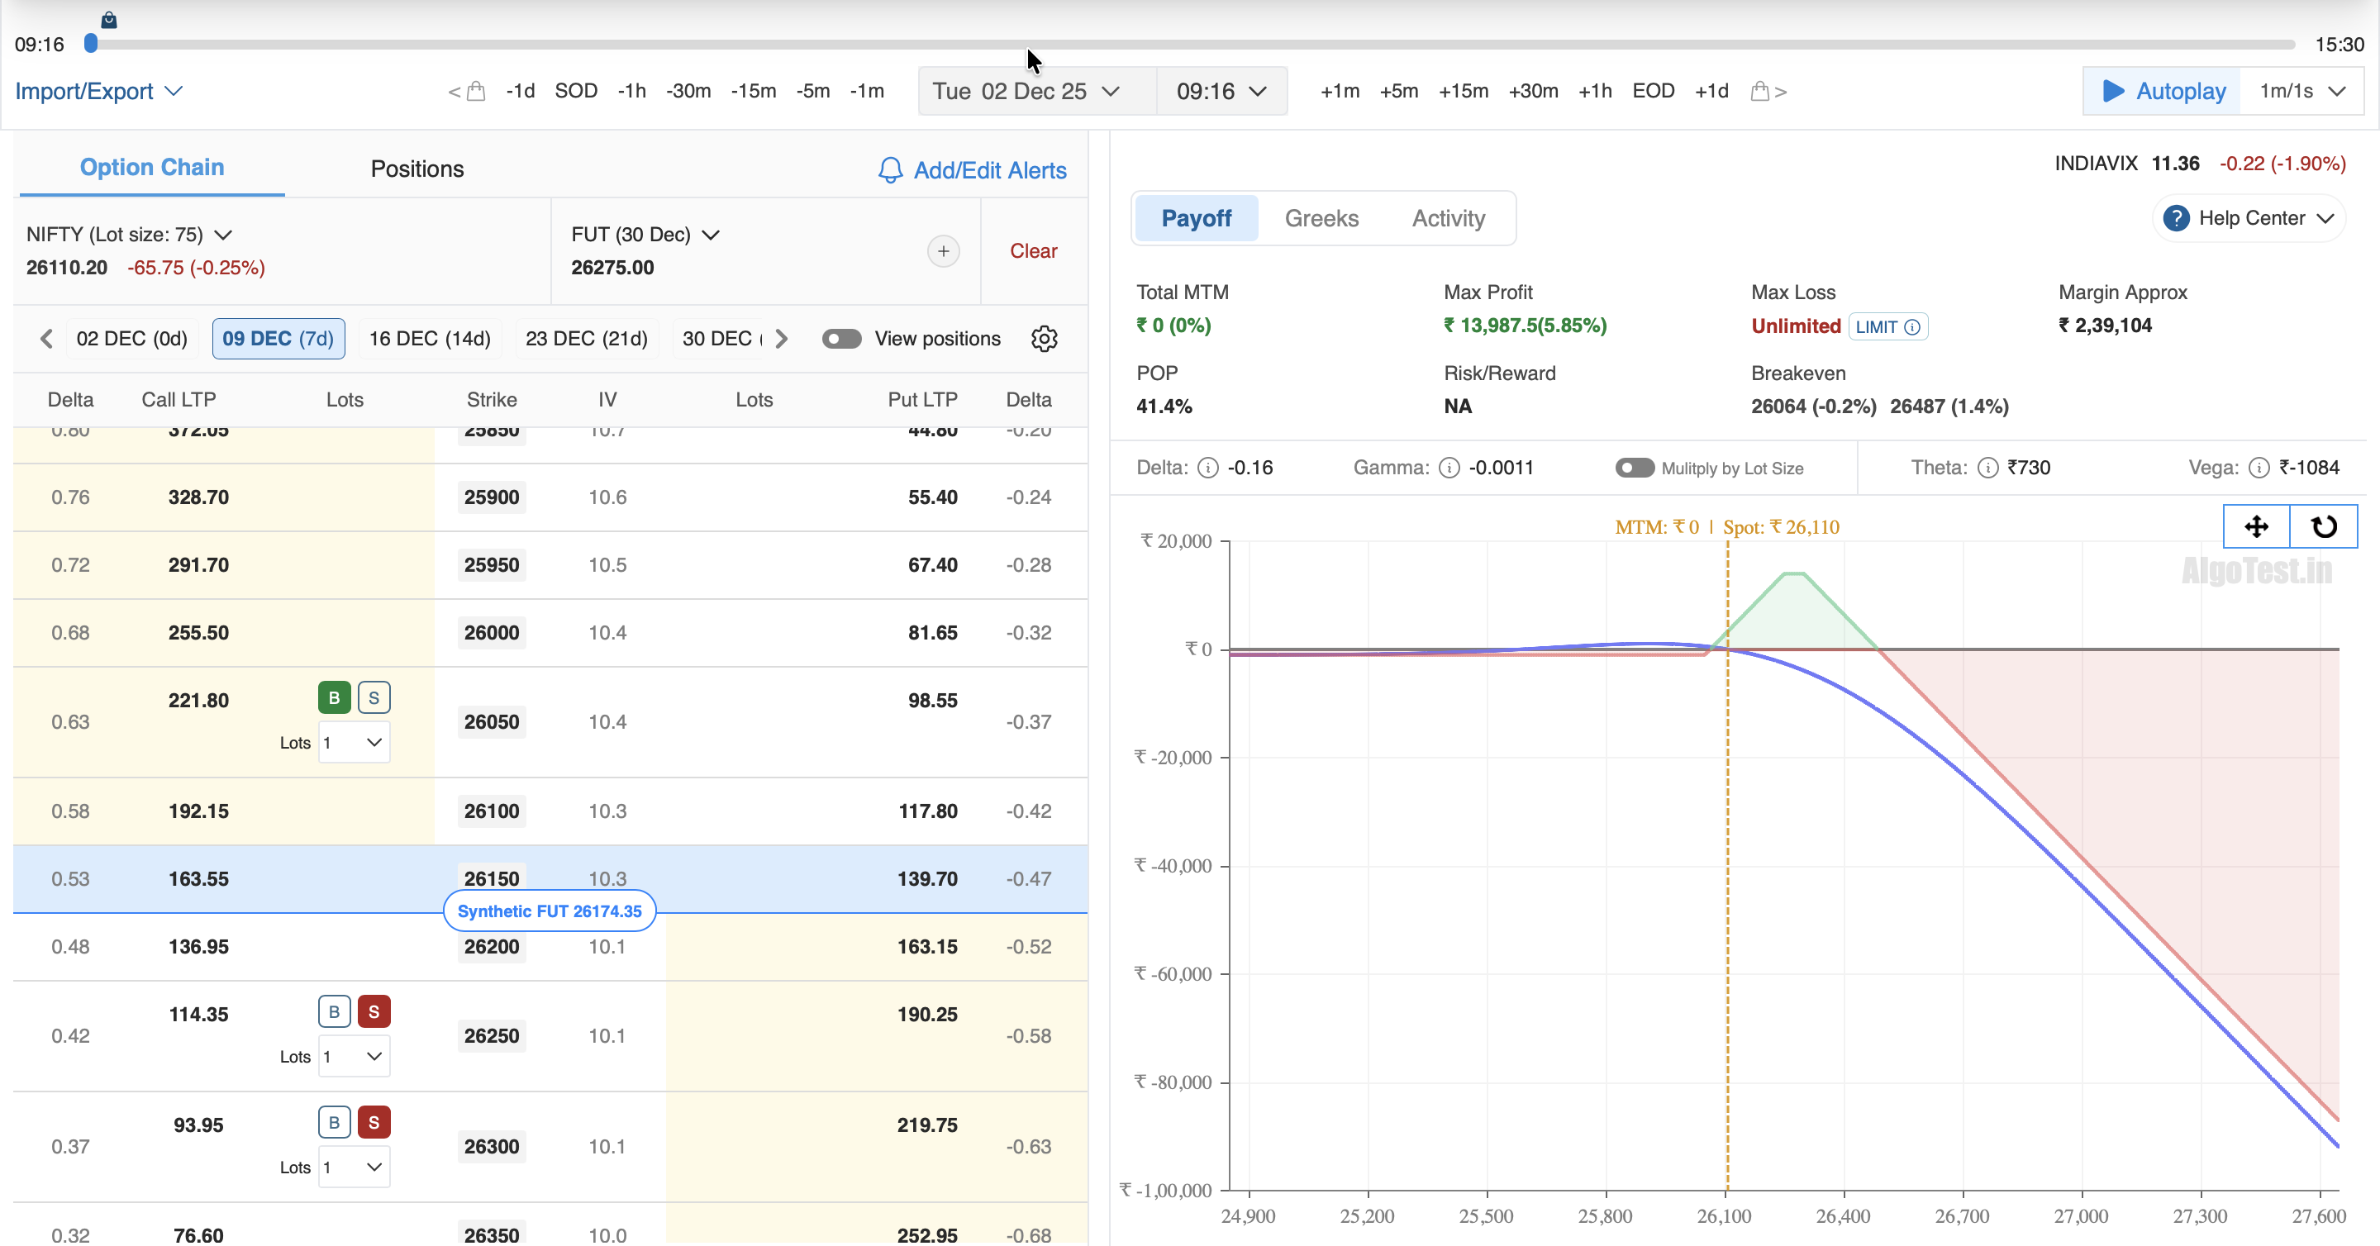Click the Help Center question mark icon
Viewport: 2380px width, 1246px height.
[x=2176, y=218]
